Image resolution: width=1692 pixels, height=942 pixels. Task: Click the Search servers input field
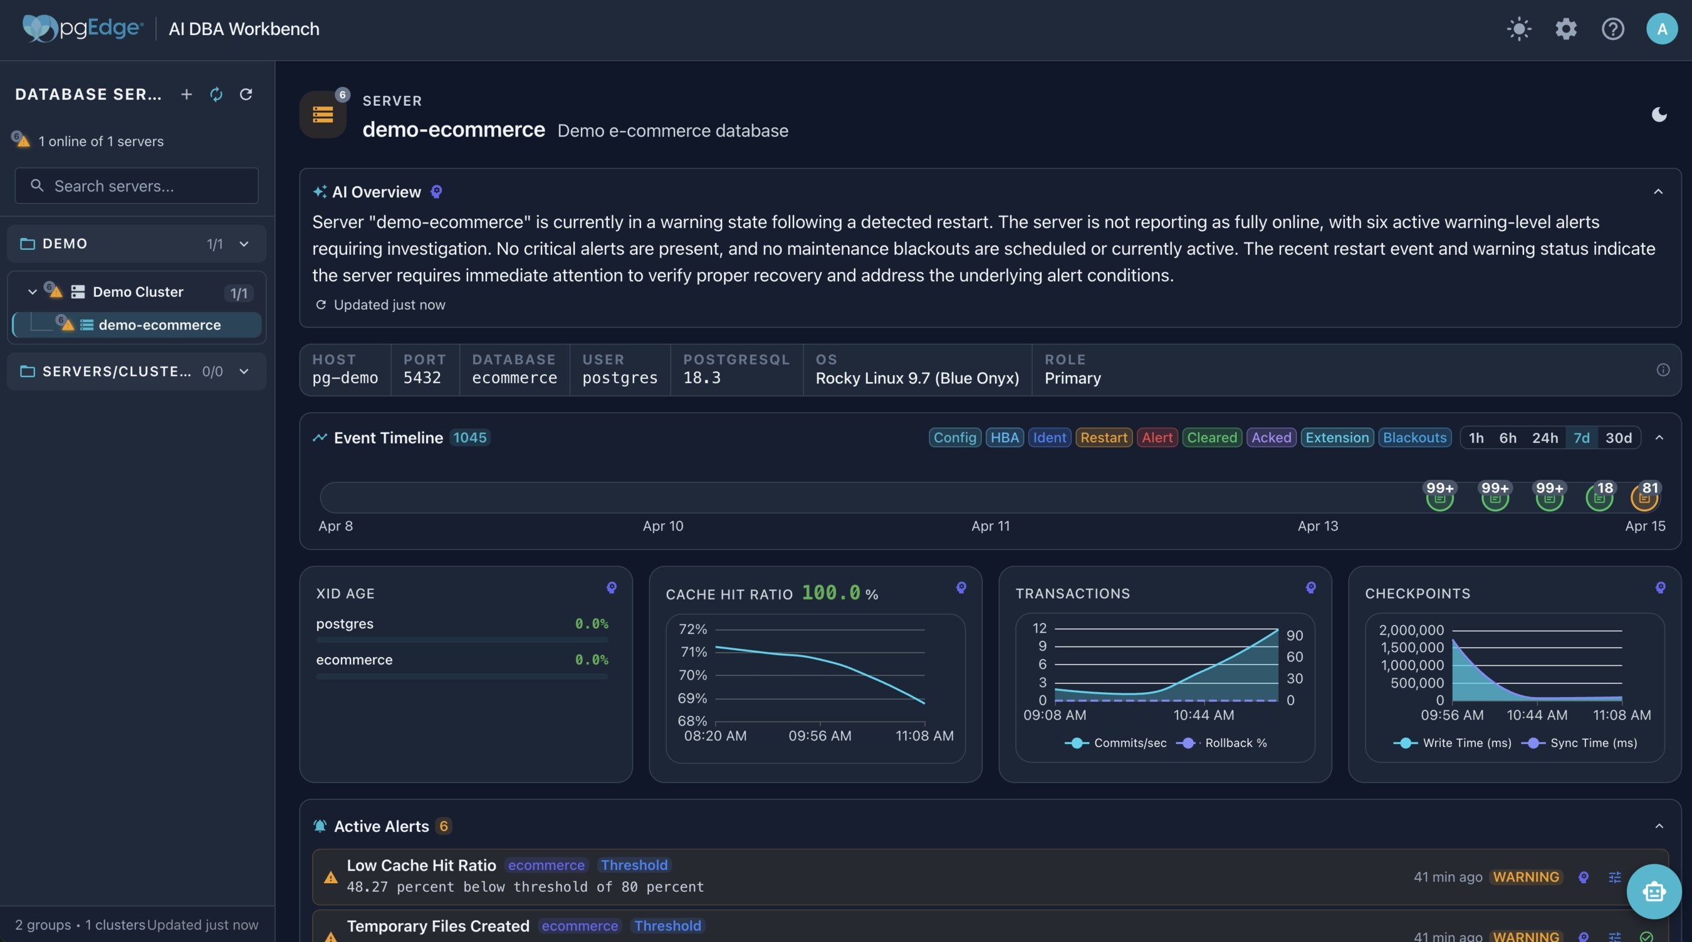pyautogui.click(x=137, y=186)
